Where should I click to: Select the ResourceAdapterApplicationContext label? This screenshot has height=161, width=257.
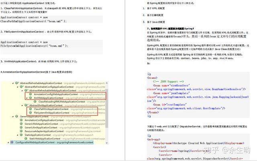click(44, 131)
